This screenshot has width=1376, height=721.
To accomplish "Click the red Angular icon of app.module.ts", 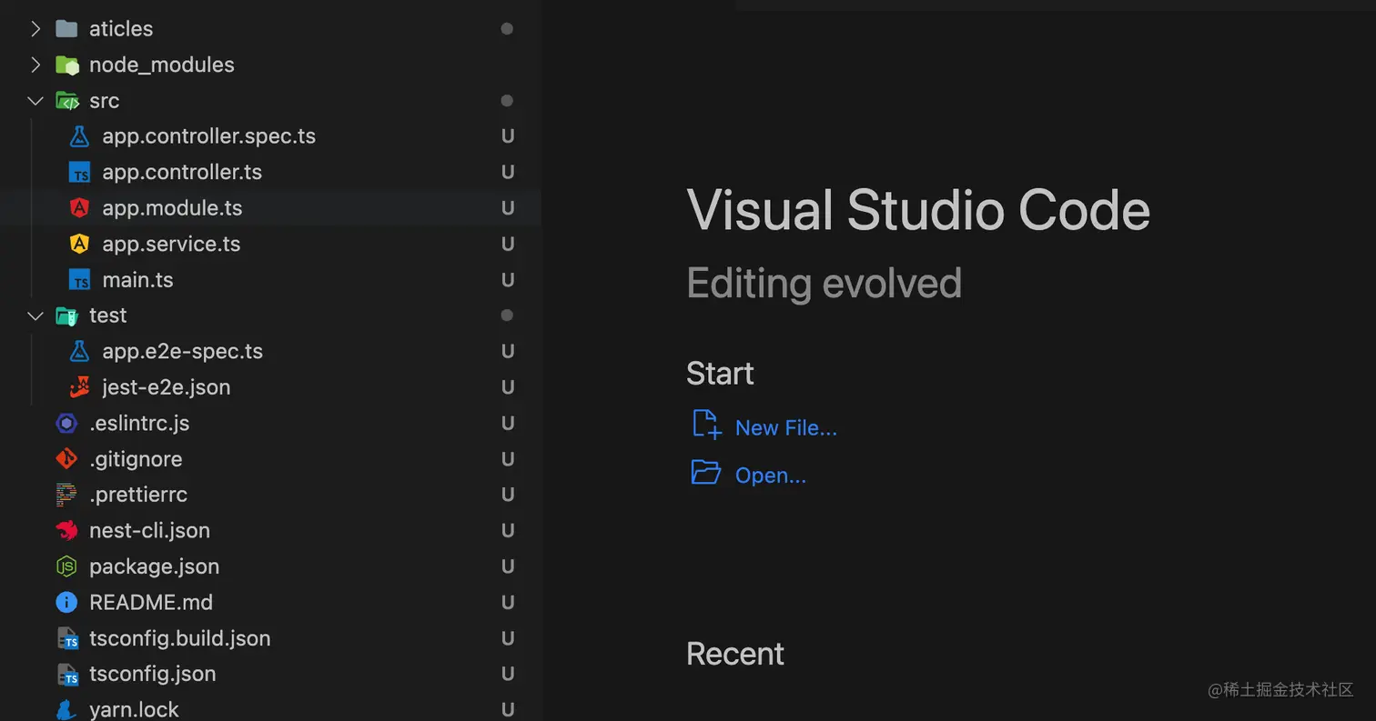I will pyautogui.click(x=80, y=208).
